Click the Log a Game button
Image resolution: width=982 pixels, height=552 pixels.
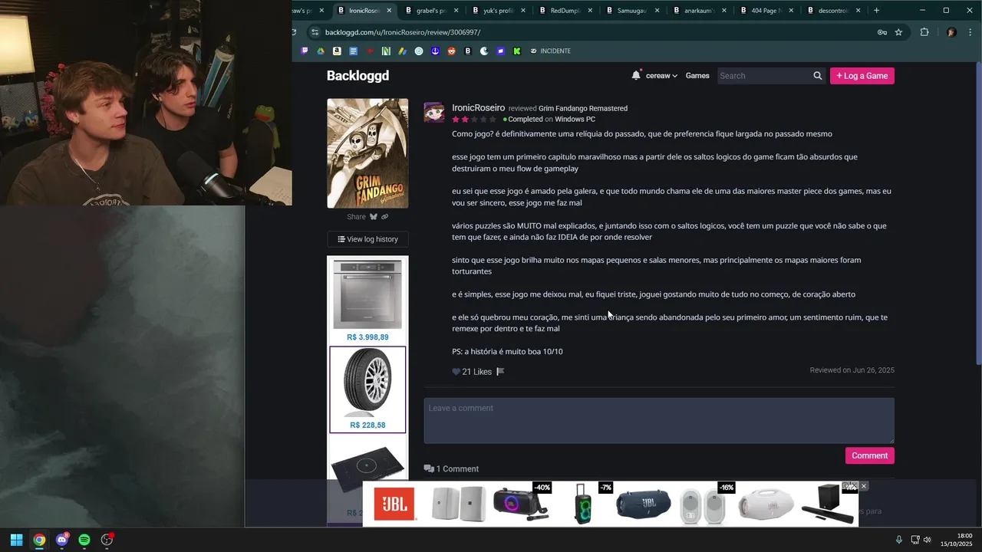pyautogui.click(x=862, y=76)
